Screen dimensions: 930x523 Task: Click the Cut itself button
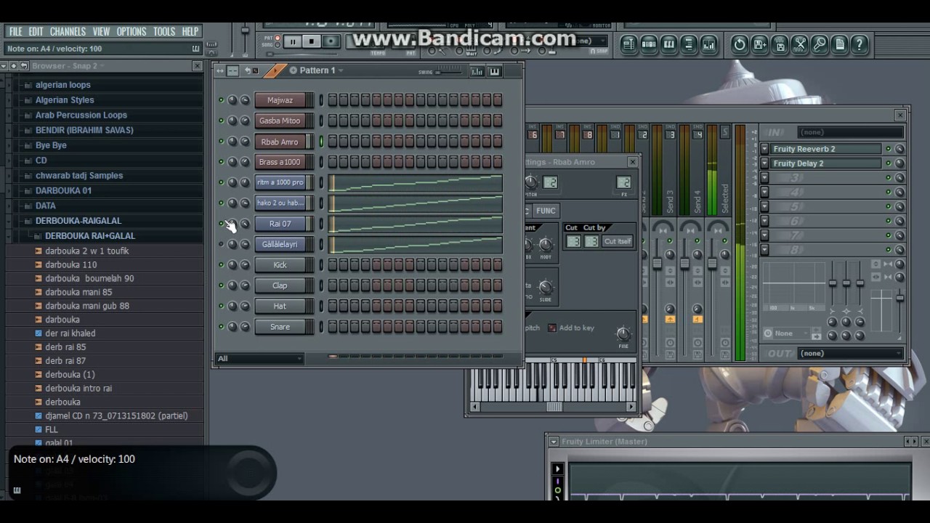[618, 241]
